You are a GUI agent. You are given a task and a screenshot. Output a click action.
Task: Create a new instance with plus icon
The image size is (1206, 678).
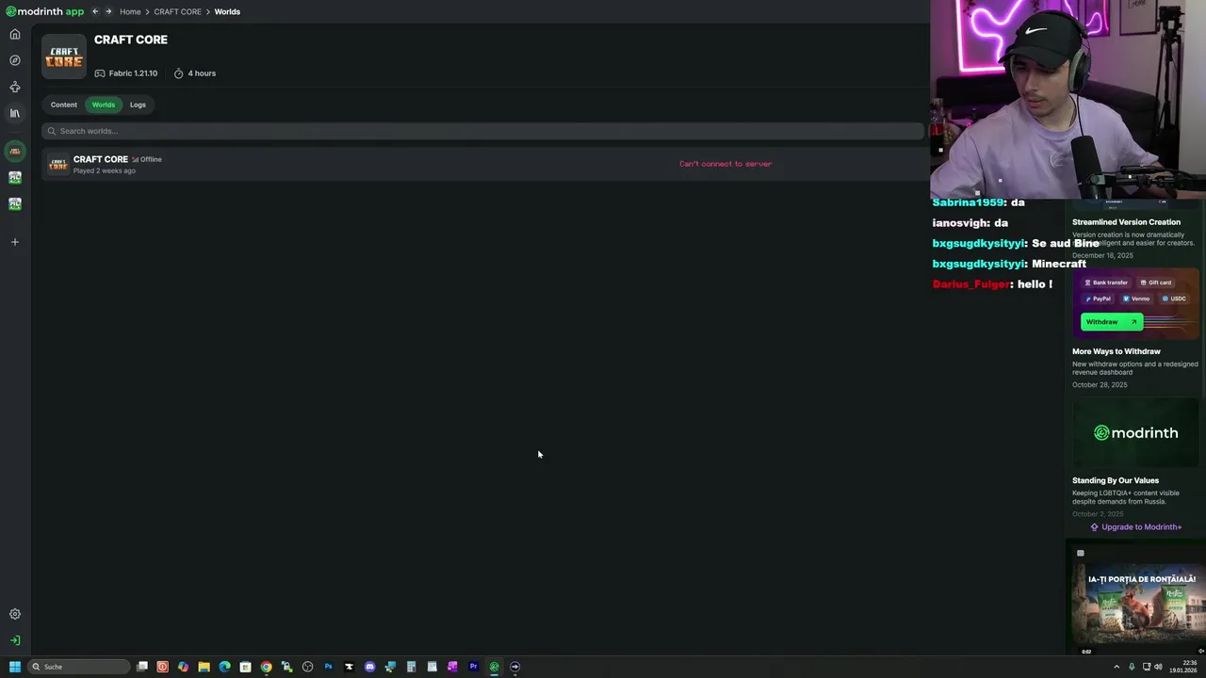pos(15,242)
